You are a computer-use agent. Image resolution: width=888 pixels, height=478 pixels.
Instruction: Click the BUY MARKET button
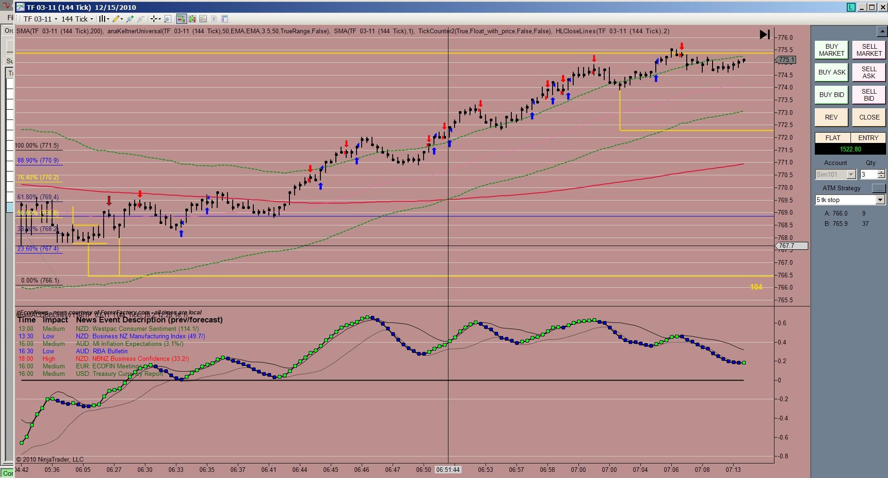point(831,50)
